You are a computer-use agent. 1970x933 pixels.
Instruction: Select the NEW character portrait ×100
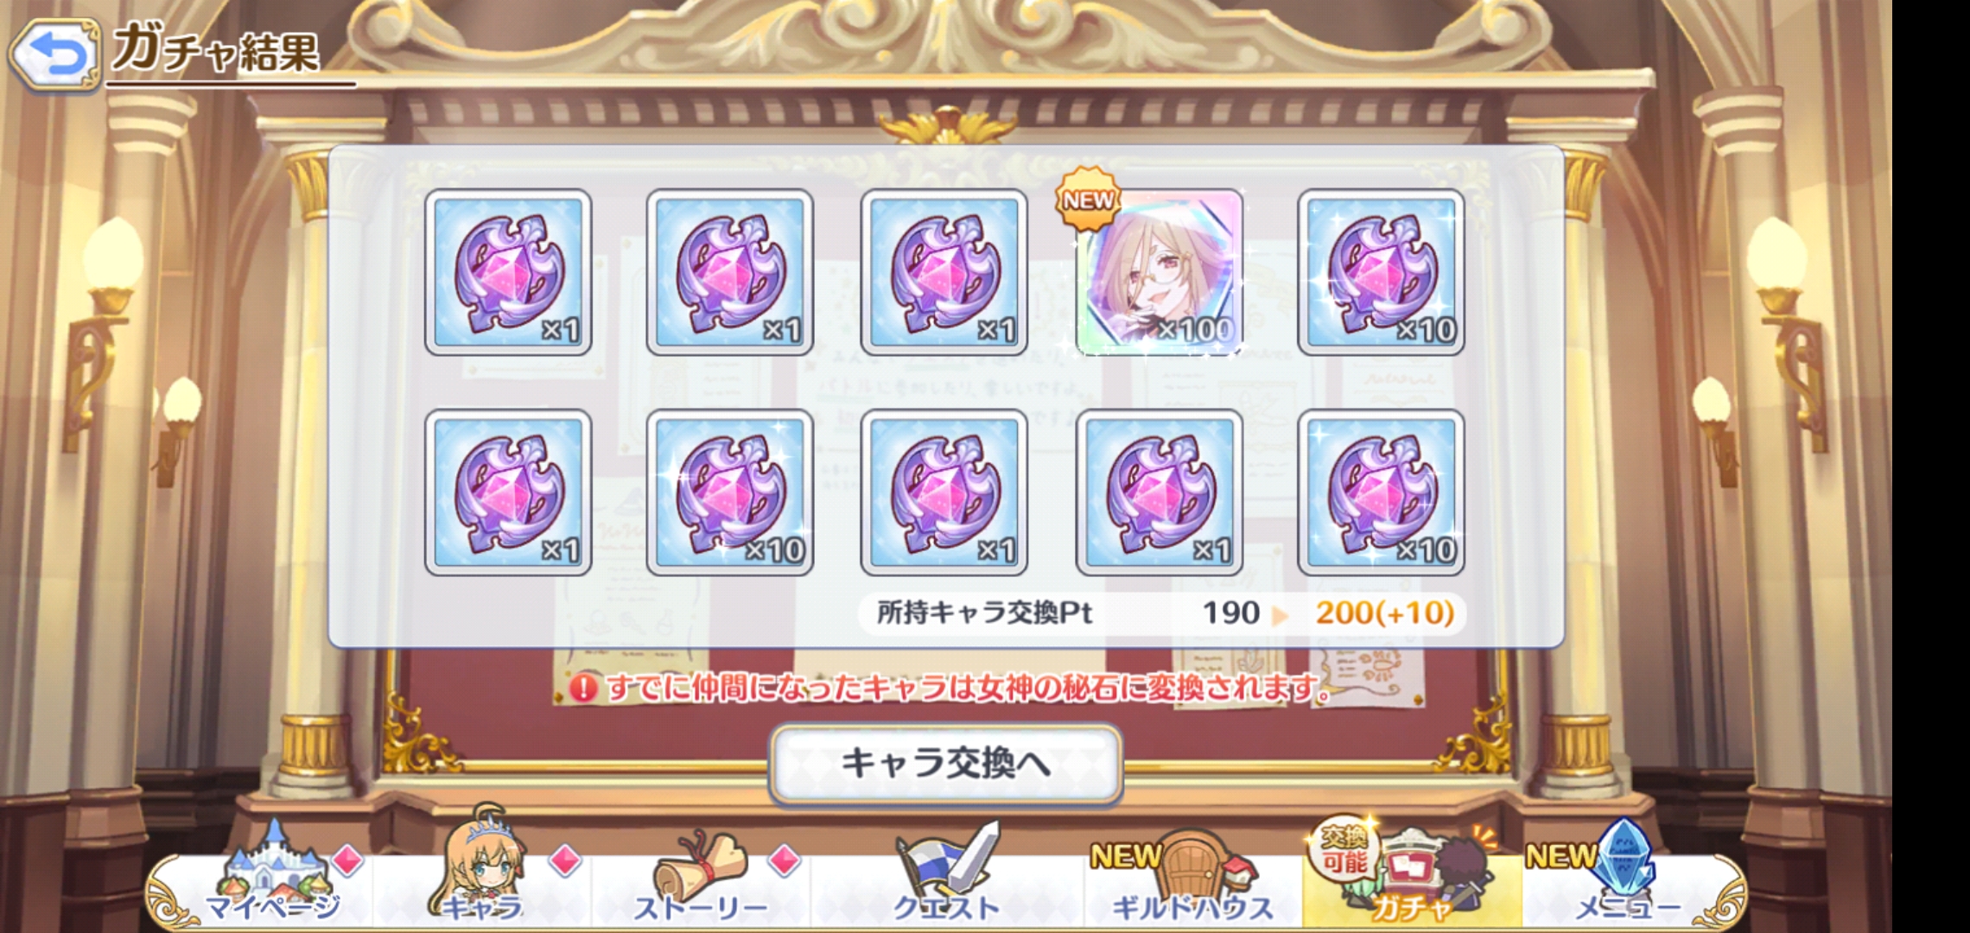pos(1160,273)
